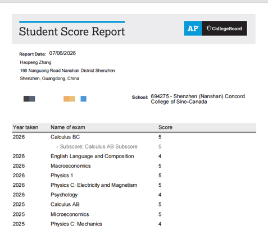
Task: Click the Physics C: Mechanics entry
Action: 76,224
